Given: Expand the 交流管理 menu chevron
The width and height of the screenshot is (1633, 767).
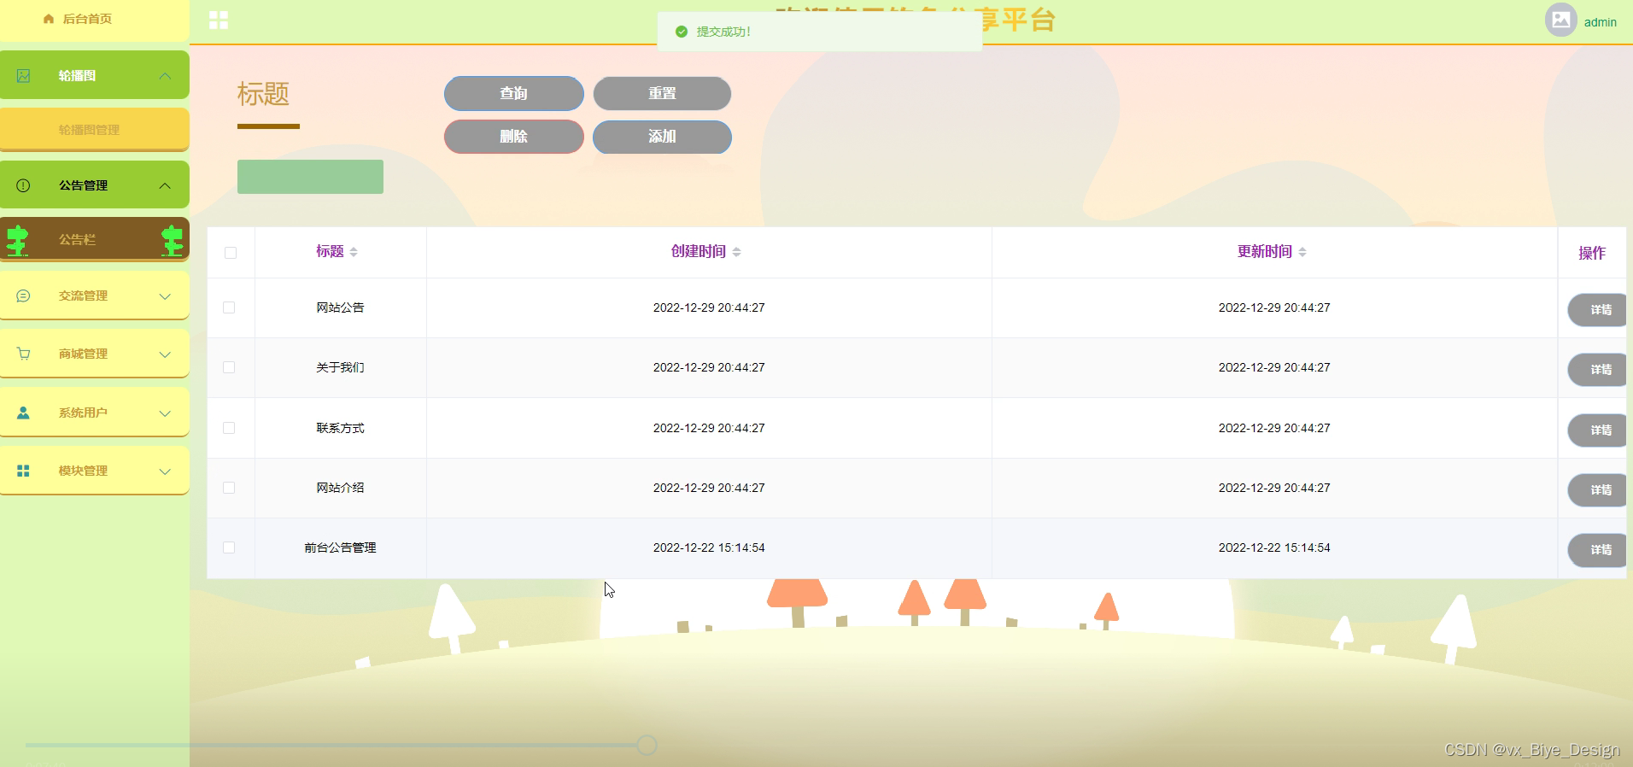Looking at the screenshot, I should (165, 296).
